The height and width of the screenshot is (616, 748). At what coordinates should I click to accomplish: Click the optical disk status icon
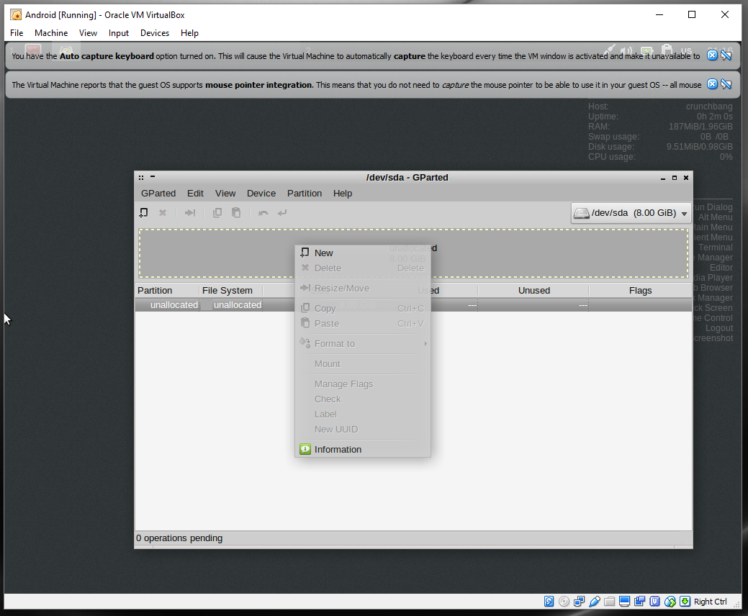[564, 602]
